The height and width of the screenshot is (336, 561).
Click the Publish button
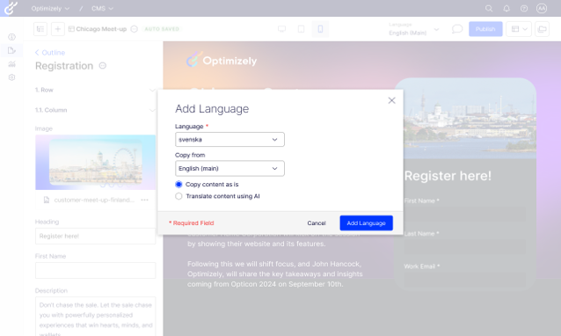click(x=485, y=29)
